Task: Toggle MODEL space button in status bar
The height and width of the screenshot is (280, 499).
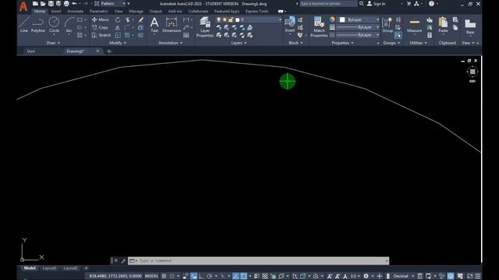Action: coord(151,276)
